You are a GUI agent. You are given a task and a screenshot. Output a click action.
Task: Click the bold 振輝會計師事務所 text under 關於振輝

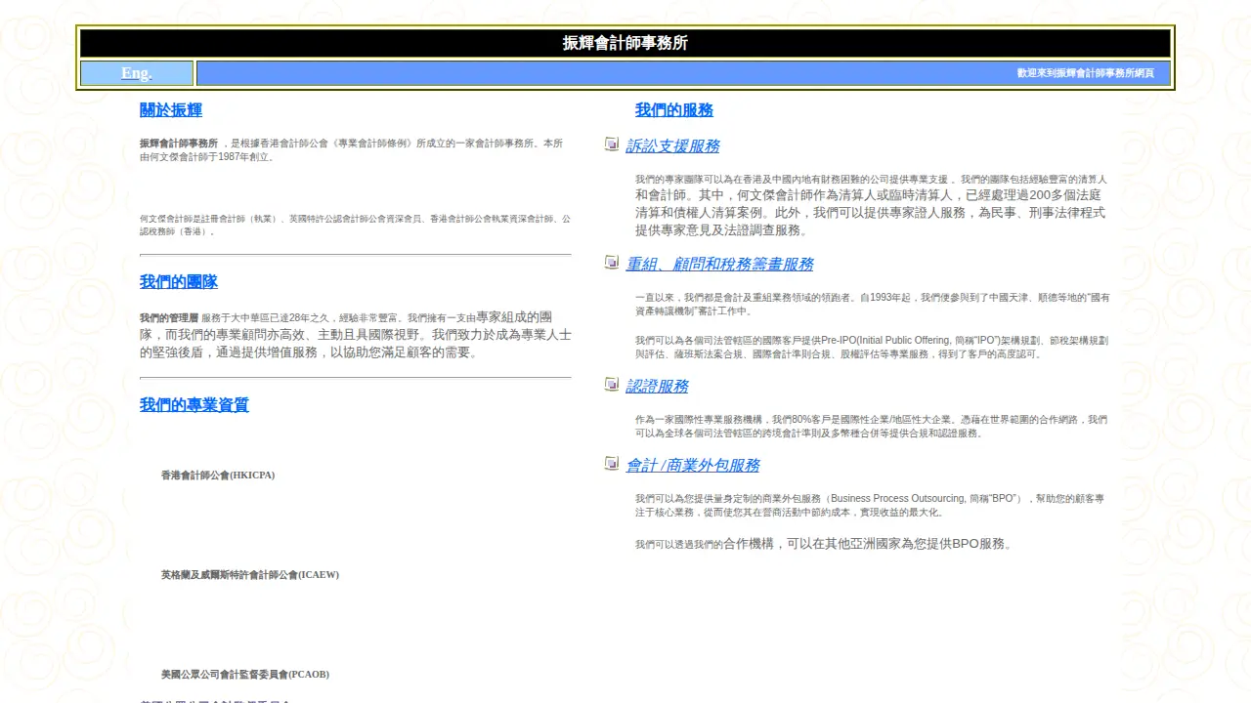pos(179,144)
